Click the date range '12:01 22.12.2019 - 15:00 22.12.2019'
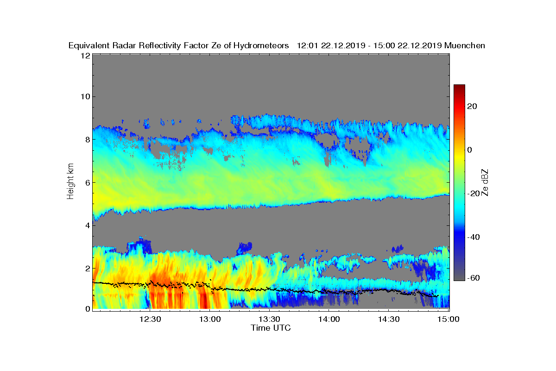The height and width of the screenshot is (371, 556). click(x=369, y=45)
